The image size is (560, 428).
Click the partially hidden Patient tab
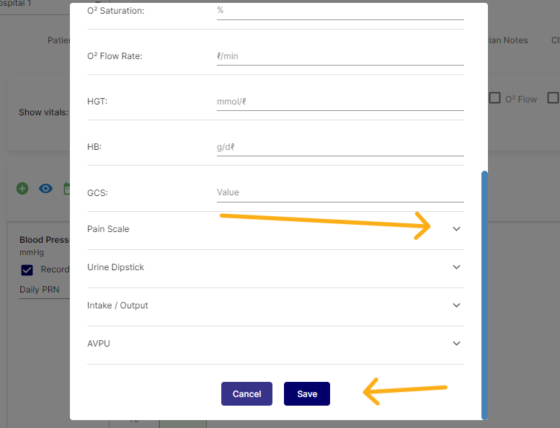click(59, 40)
